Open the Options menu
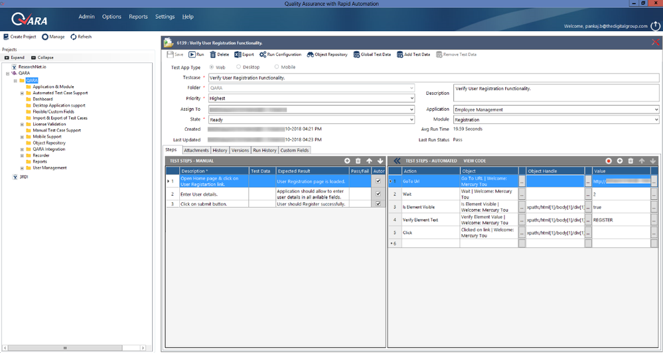 111,17
